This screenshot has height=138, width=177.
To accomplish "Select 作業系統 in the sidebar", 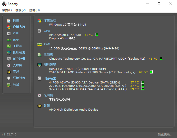I will point(19,27).
